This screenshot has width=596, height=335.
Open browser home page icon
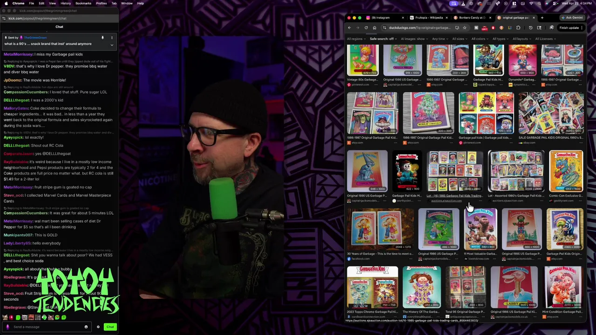(374, 28)
